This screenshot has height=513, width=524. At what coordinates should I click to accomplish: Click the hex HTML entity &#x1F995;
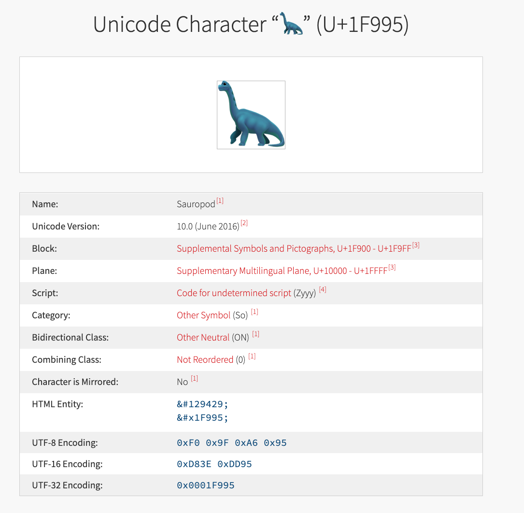tap(202, 417)
